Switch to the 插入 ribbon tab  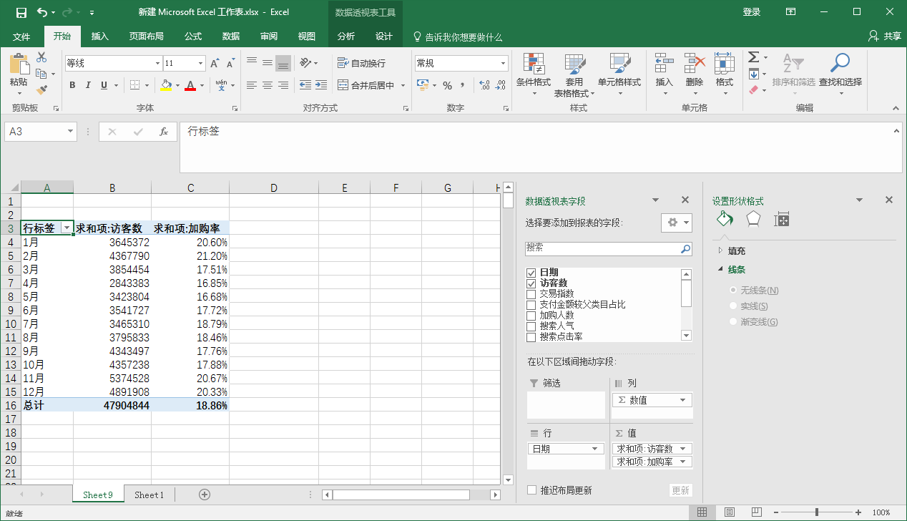(x=100, y=36)
